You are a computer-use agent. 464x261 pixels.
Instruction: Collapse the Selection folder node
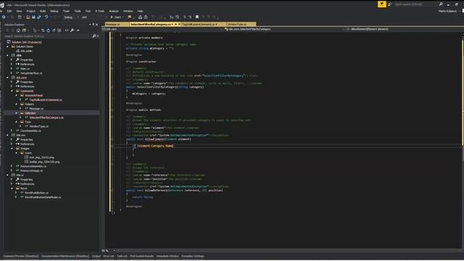coord(17,113)
